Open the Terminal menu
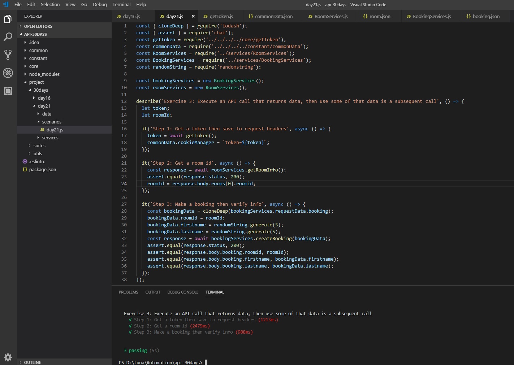The image size is (514, 365). (121, 4)
